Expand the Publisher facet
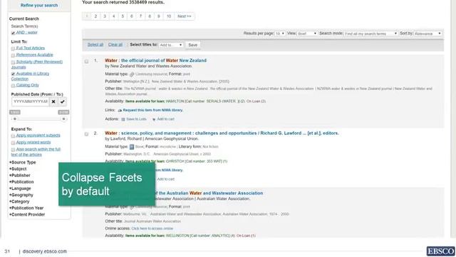The image size is (456, 257). click(x=20, y=176)
